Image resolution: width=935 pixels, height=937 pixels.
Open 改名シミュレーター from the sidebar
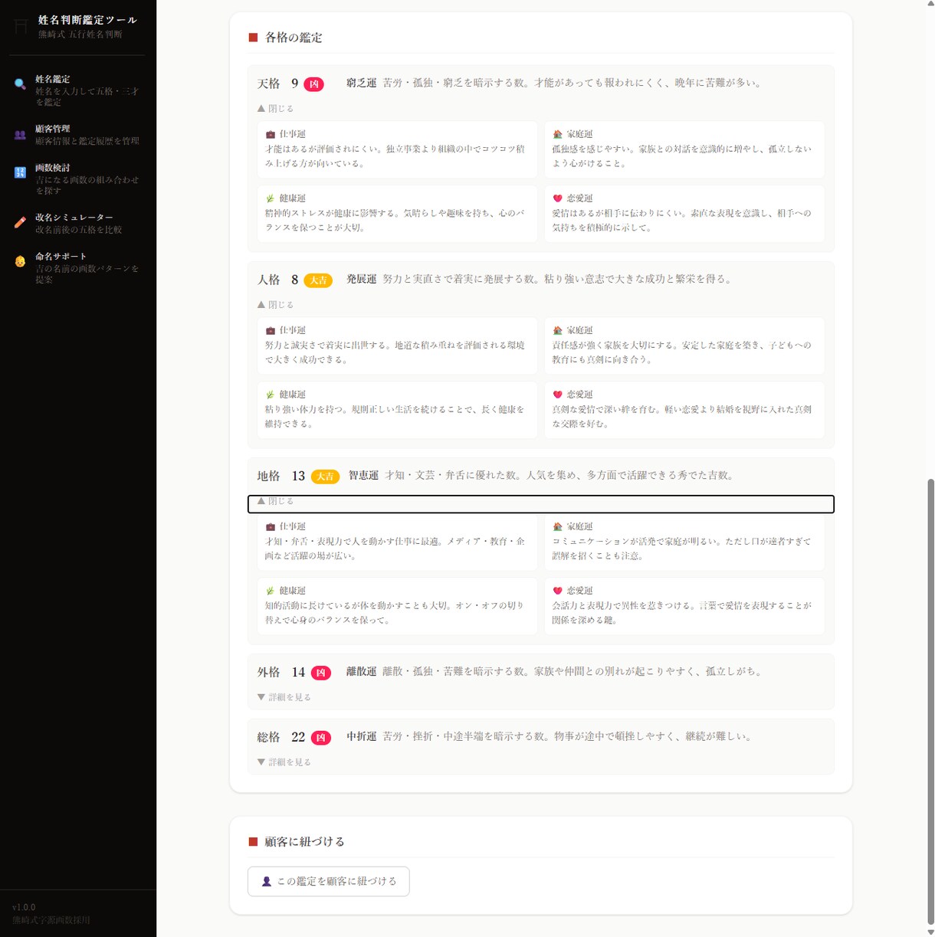[x=78, y=223]
